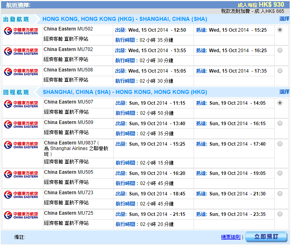Screen dimensions: 292x246
Task: Click China Eastern logo beside flight MU725
Action: point(21,215)
